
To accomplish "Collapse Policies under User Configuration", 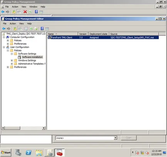I will (8, 50).
